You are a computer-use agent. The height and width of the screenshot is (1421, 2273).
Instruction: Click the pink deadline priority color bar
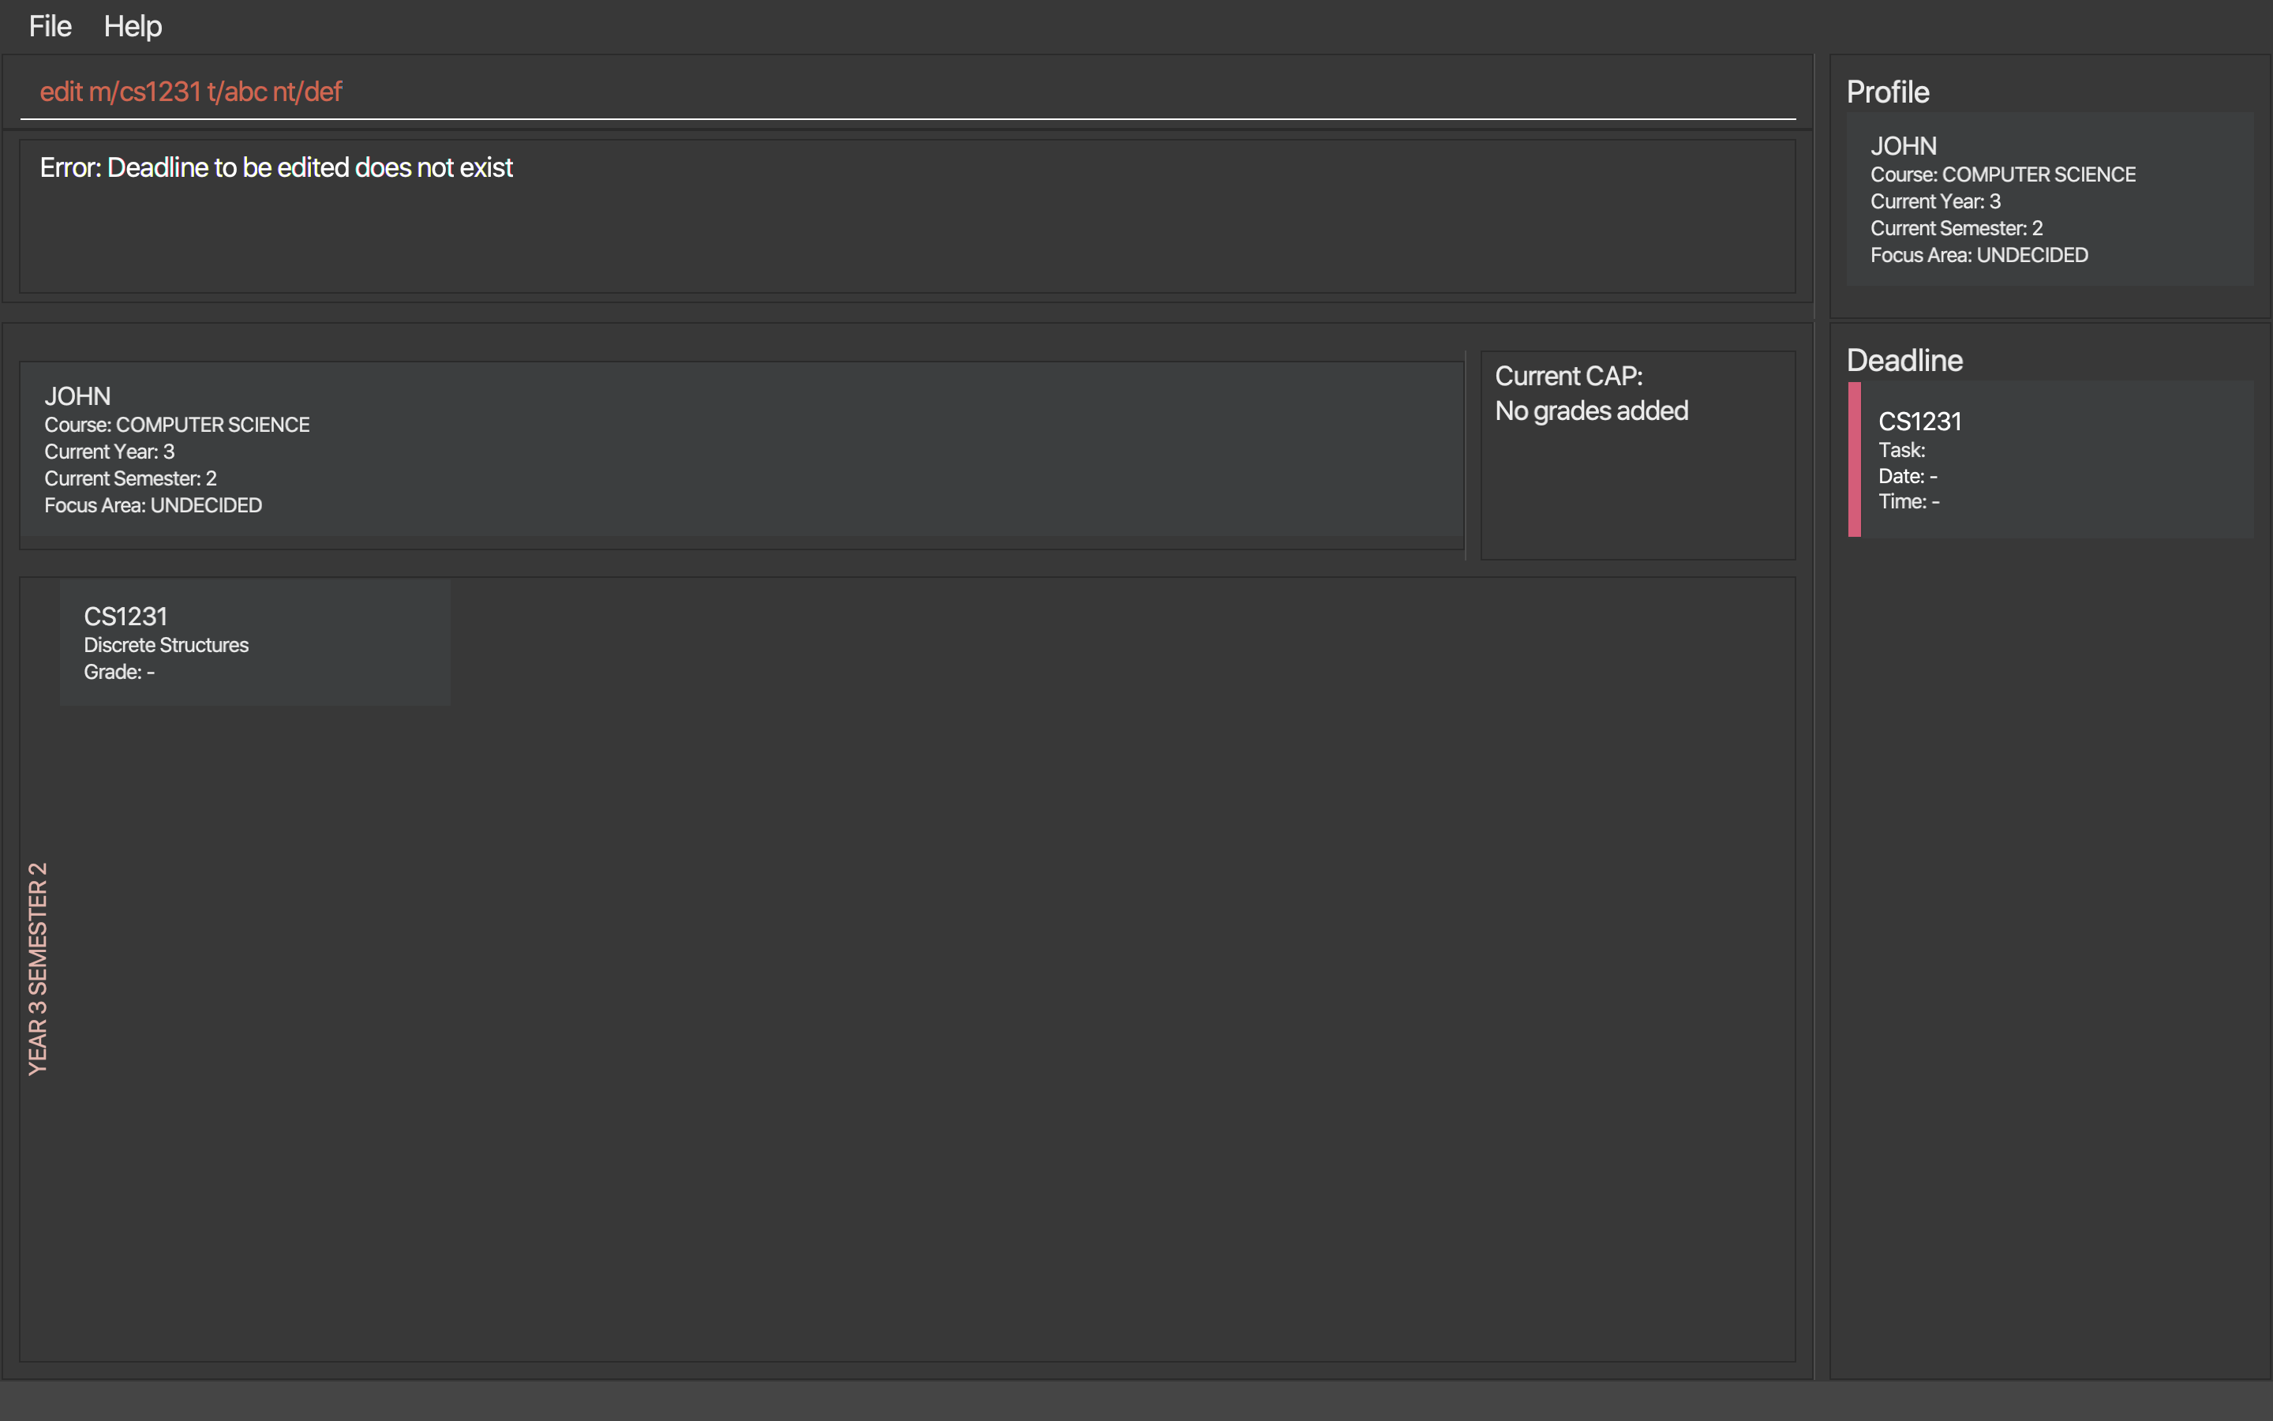[x=1854, y=459]
